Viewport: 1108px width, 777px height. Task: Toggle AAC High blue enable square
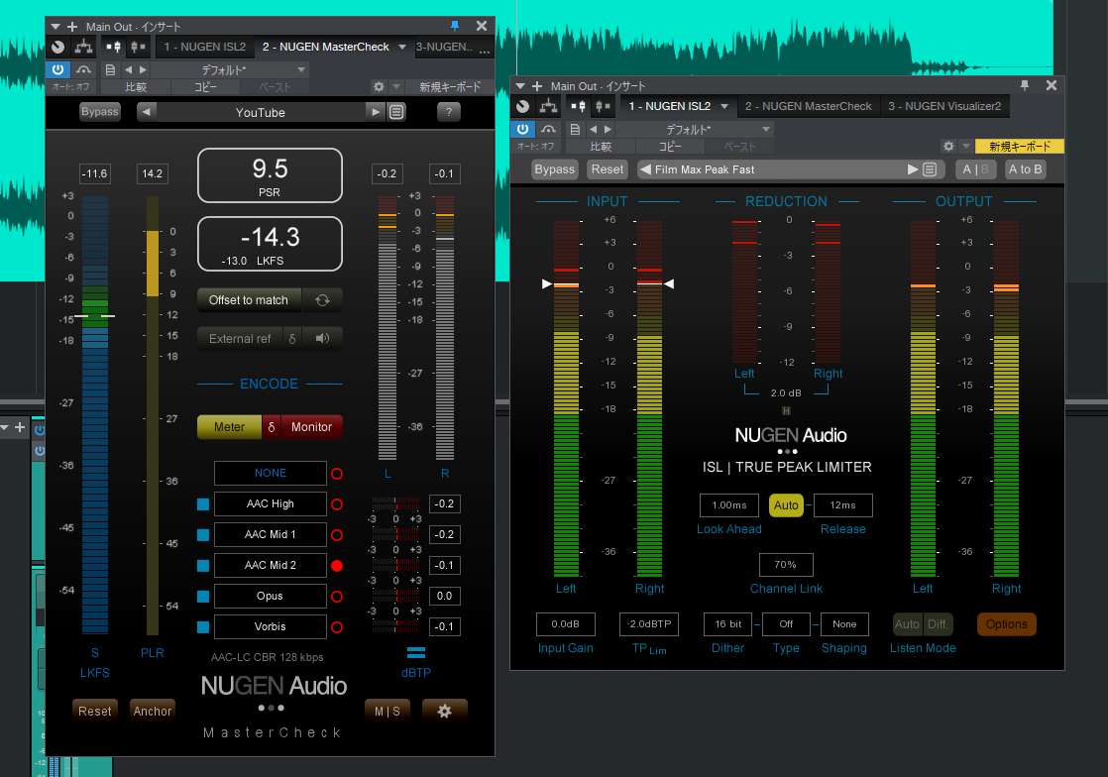coord(203,504)
